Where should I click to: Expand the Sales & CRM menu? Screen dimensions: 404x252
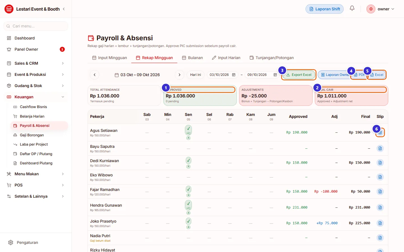pos(36,63)
